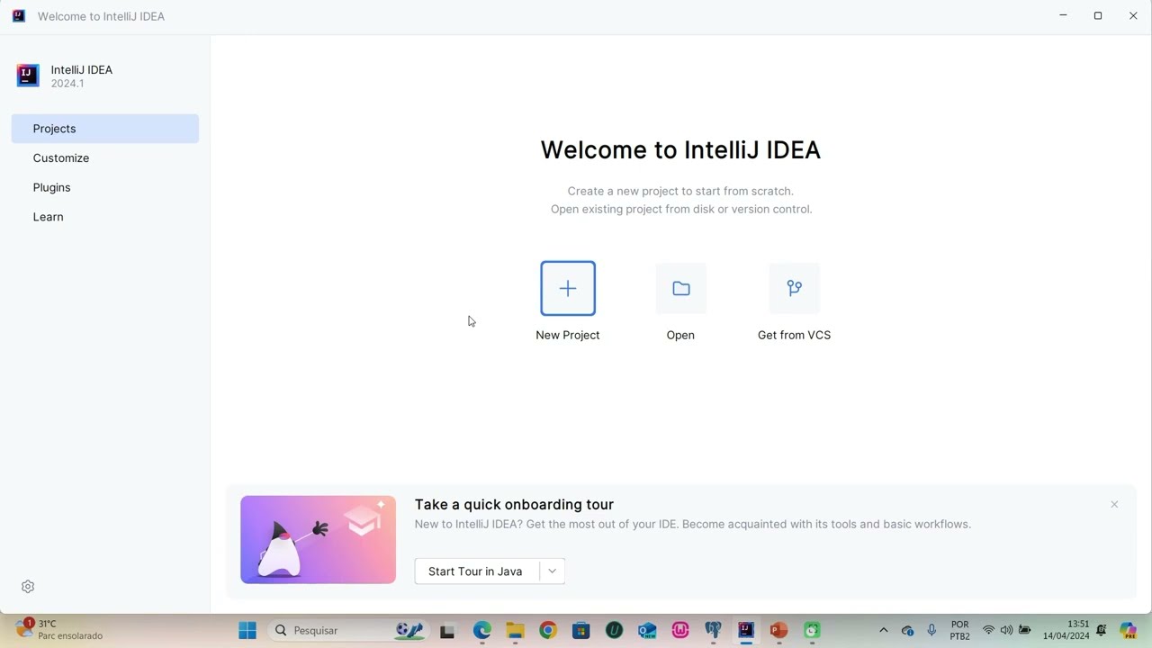Open the weather widget showing 31°C
This screenshot has height=648, width=1152.
59,630
